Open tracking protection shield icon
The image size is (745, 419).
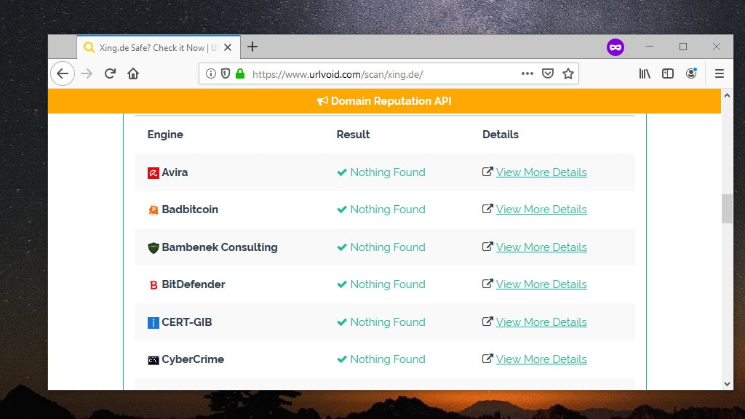(x=226, y=73)
